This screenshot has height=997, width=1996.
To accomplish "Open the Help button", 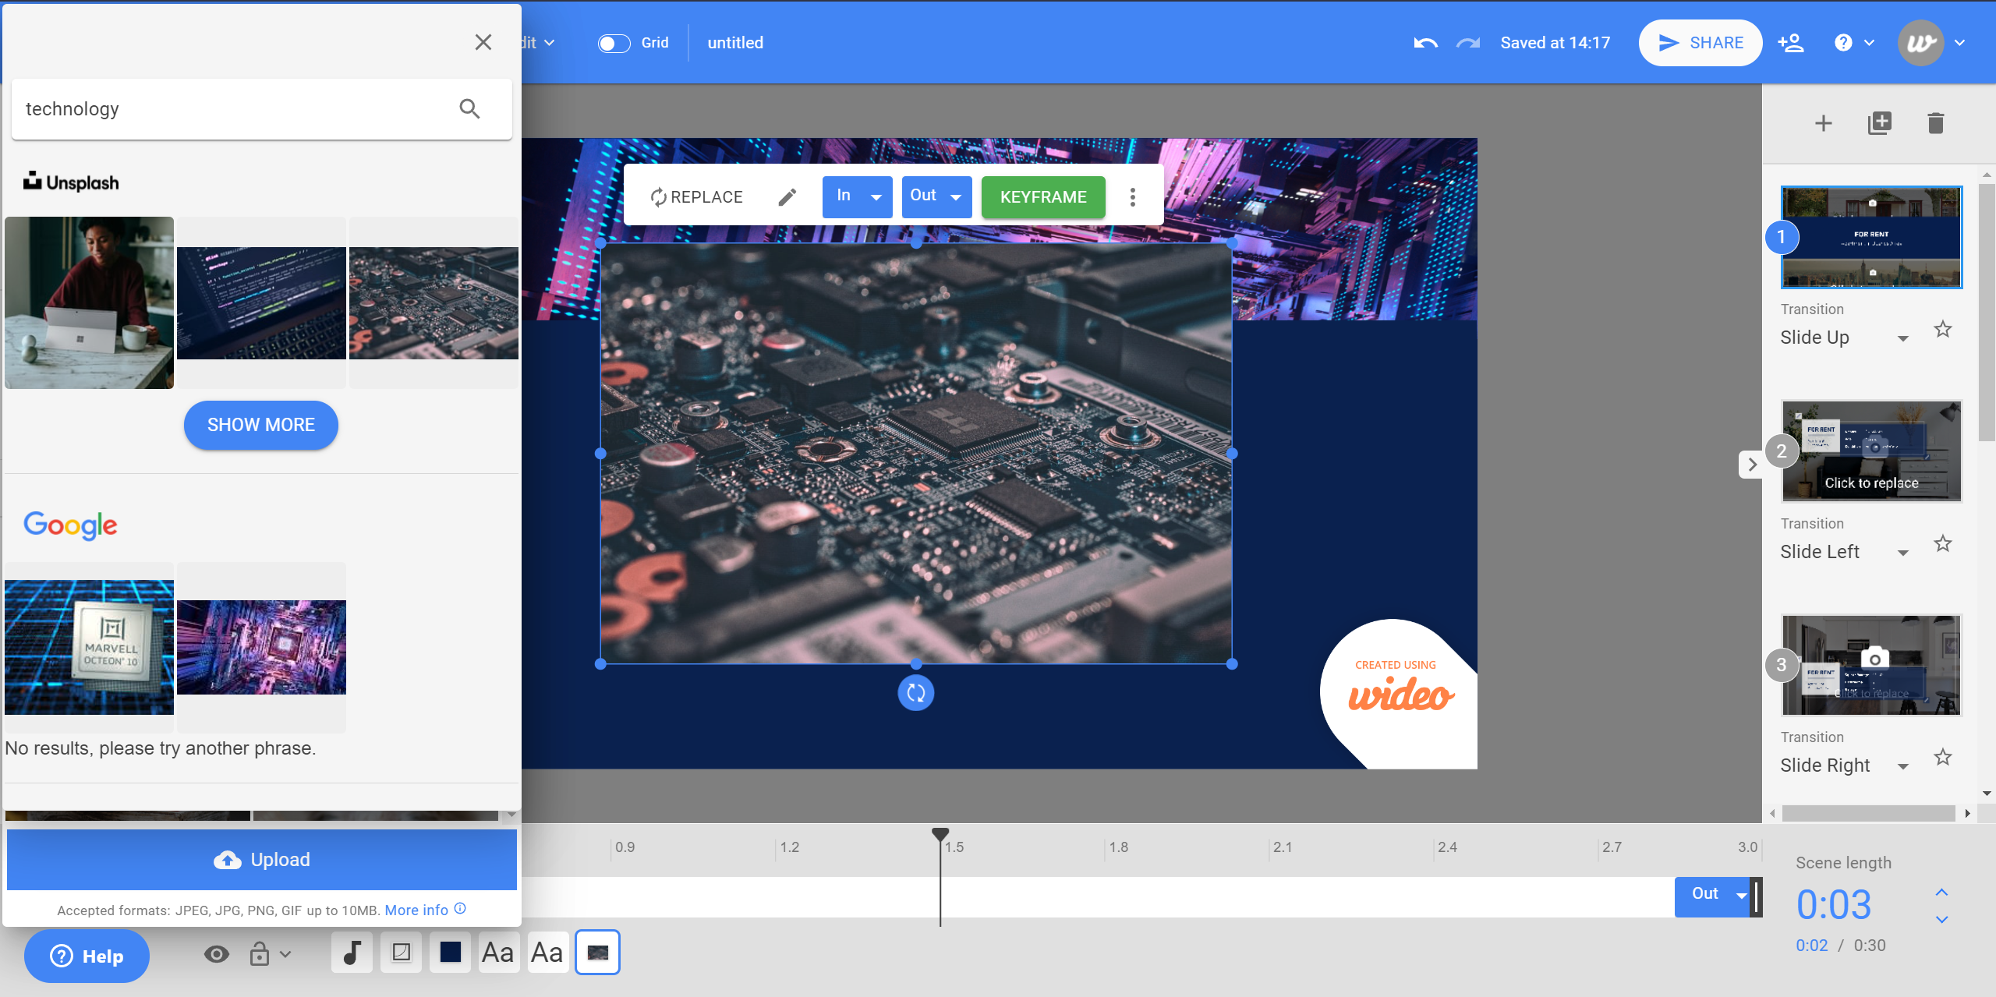I will pyautogui.click(x=87, y=956).
